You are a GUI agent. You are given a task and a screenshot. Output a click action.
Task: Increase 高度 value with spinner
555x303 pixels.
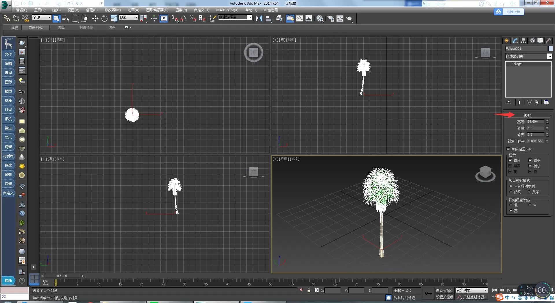[x=547, y=121]
